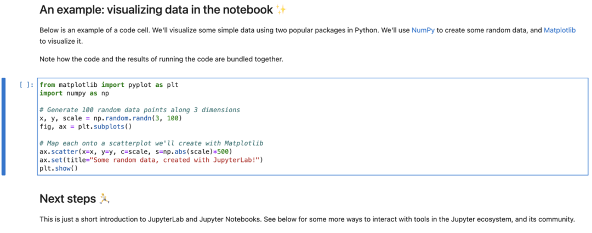This screenshot has width=592, height=233.
Task: Click the runner emoji beside Next steps
Action: [104, 199]
